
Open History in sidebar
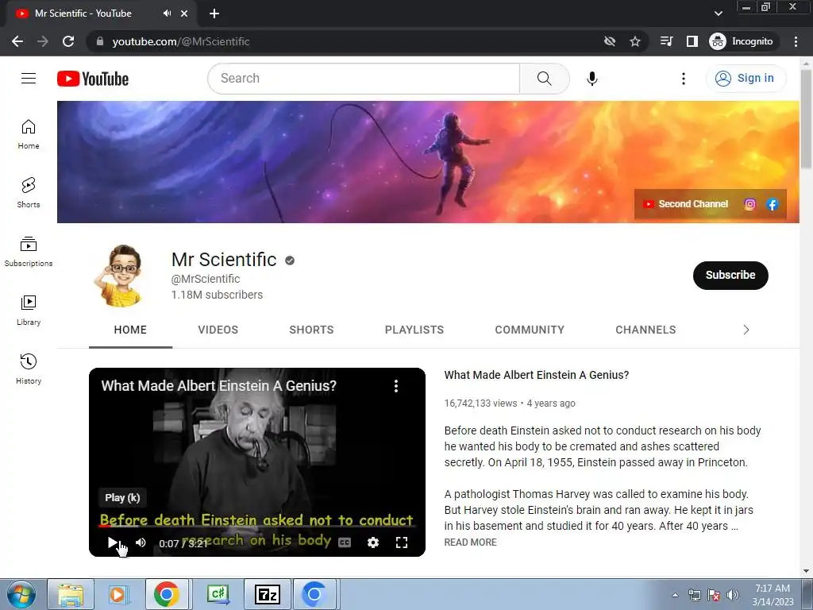click(x=29, y=369)
